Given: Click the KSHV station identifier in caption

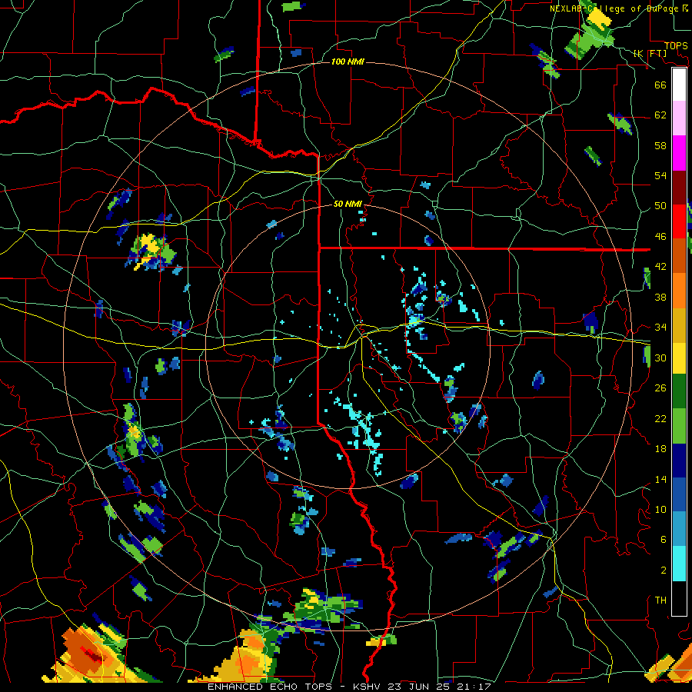Looking at the screenshot, I should tap(368, 687).
